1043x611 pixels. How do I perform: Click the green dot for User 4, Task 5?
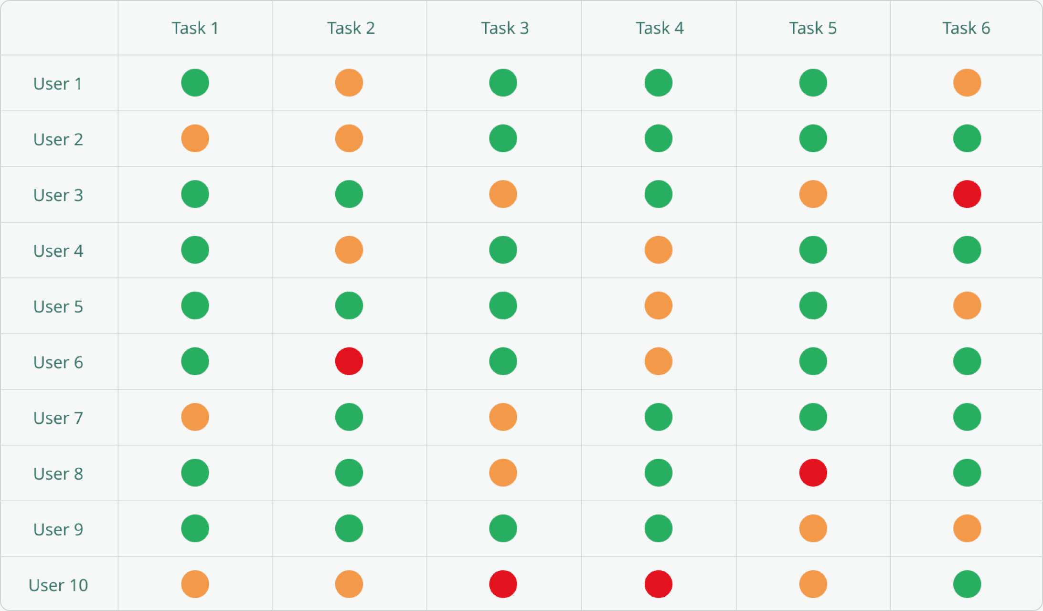coord(813,250)
